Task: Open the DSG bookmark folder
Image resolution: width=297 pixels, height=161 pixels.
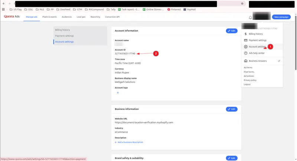Action: click(29, 9)
